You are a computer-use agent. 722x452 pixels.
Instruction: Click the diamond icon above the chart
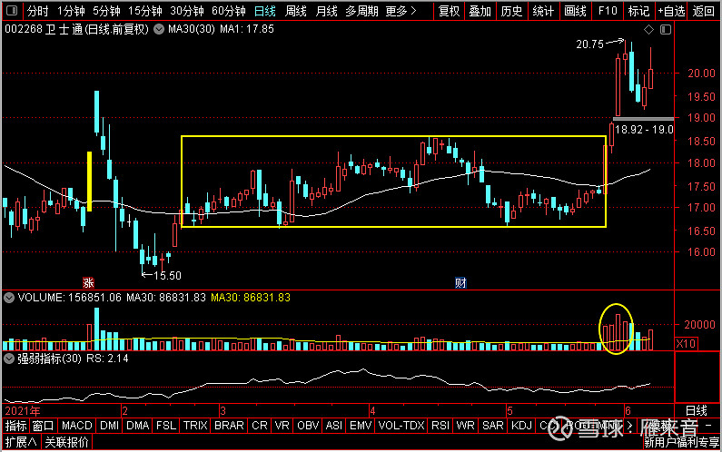coord(648,29)
